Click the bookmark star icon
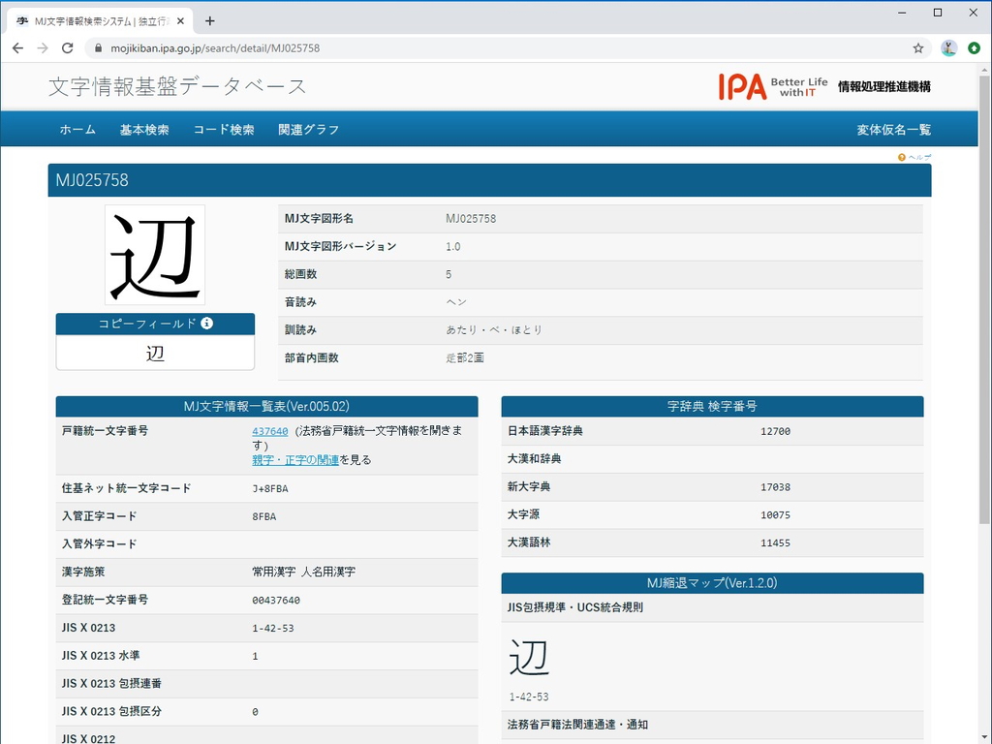 [x=917, y=46]
